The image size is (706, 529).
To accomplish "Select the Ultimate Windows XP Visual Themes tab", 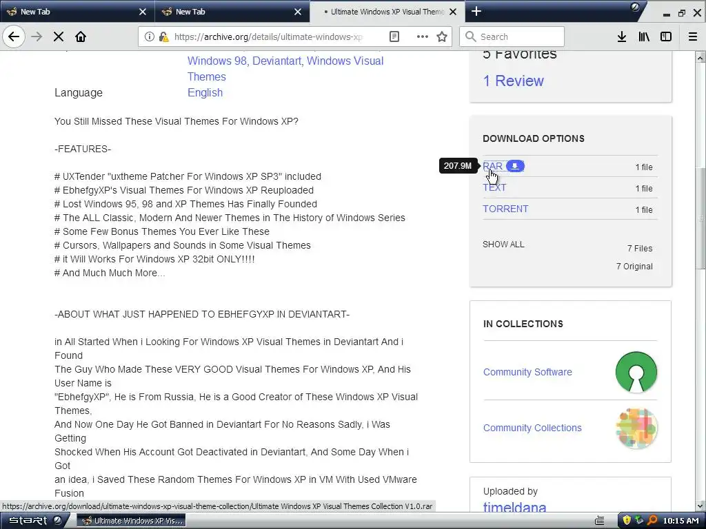I will (387, 12).
